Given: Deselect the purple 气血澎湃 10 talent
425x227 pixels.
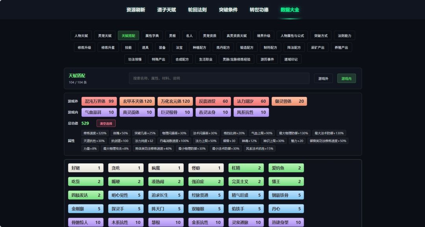Looking at the screenshot, I should (x=99, y=113).
